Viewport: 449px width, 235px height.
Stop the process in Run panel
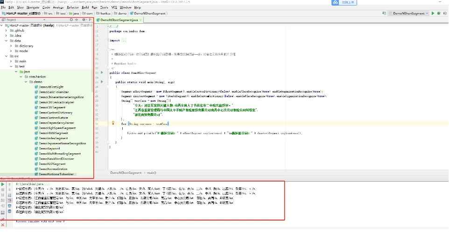(3, 190)
